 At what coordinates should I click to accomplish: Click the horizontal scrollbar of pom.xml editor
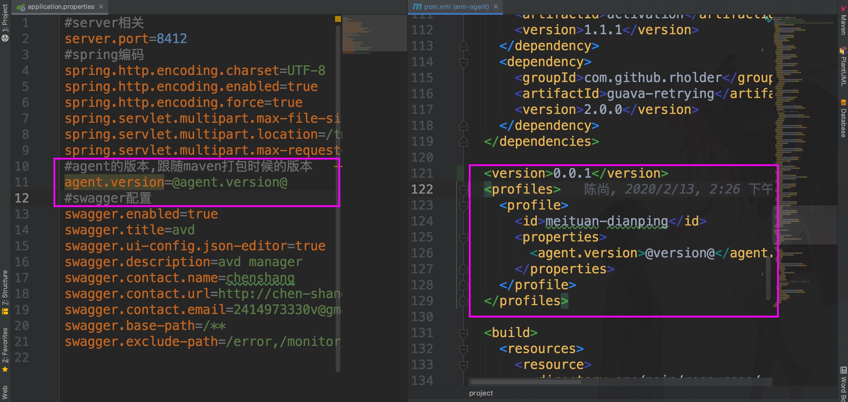(526, 382)
